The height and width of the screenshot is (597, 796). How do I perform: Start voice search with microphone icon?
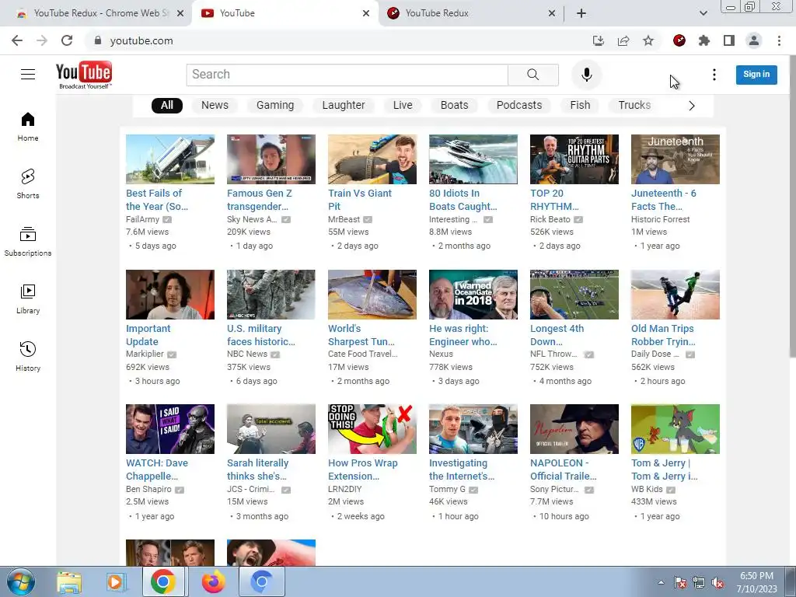[586, 75]
